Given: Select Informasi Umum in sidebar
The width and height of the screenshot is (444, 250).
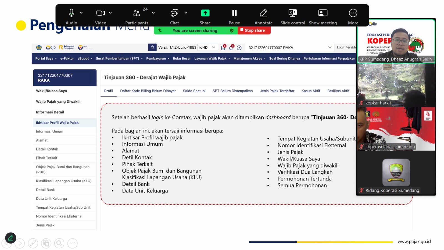Looking at the screenshot, I should [50, 131].
